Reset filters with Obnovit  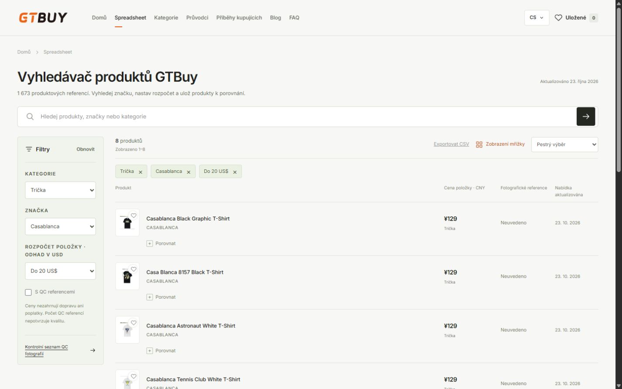coord(86,149)
